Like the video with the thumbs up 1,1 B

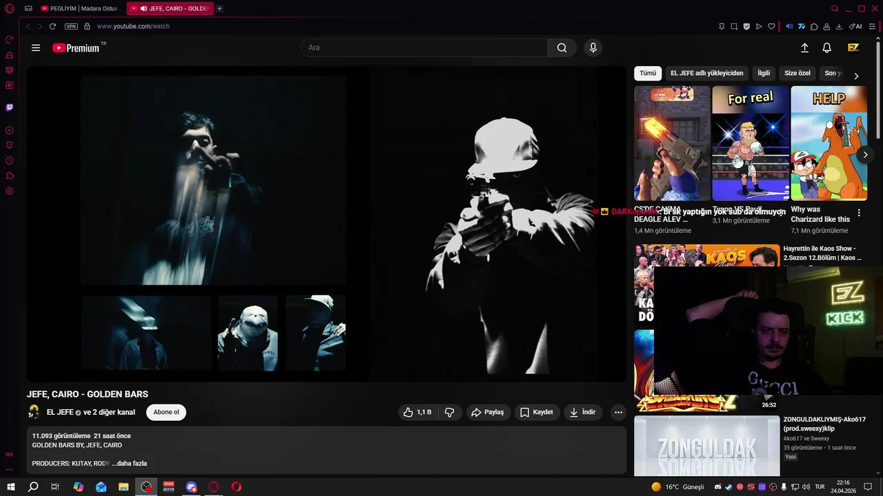coord(417,412)
